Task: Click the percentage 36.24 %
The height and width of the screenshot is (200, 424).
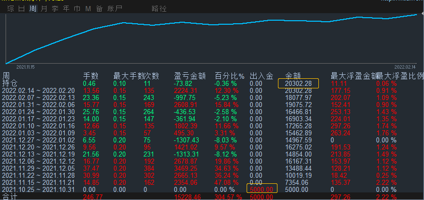Action: (226, 175)
